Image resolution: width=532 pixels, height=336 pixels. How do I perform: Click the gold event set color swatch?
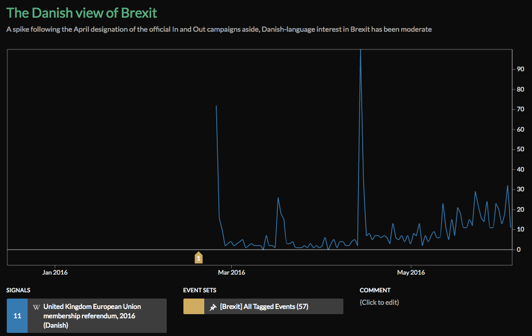tap(193, 306)
